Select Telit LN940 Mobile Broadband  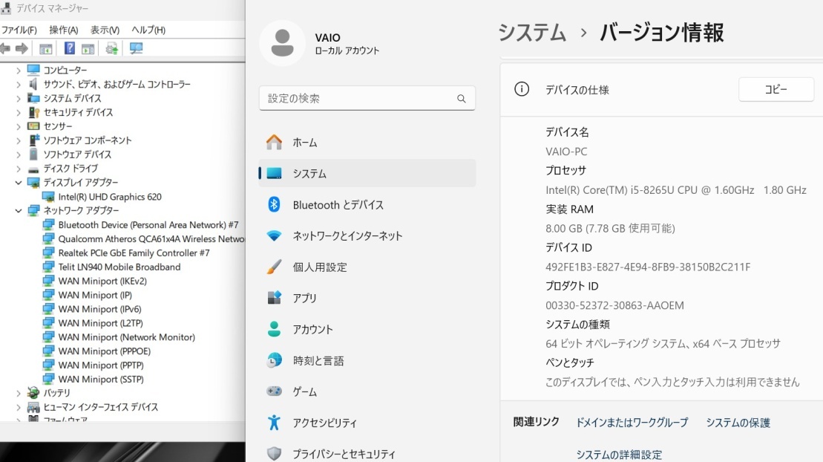click(119, 267)
